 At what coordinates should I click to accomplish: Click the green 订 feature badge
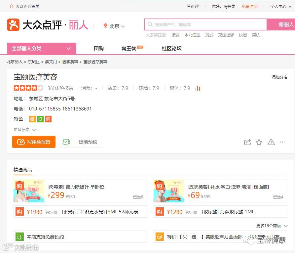(x=40, y=119)
